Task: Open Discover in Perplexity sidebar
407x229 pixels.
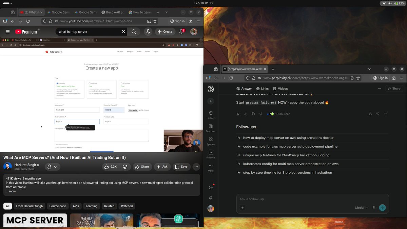Action: click(x=211, y=128)
